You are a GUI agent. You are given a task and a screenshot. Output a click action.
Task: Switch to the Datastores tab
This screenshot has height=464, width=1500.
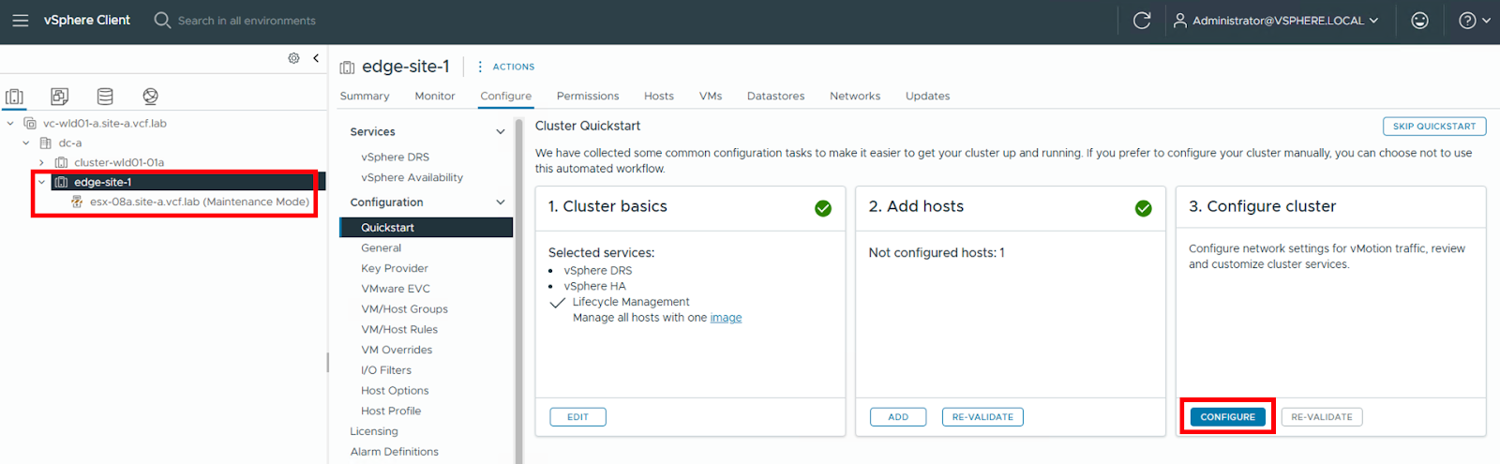[775, 96]
